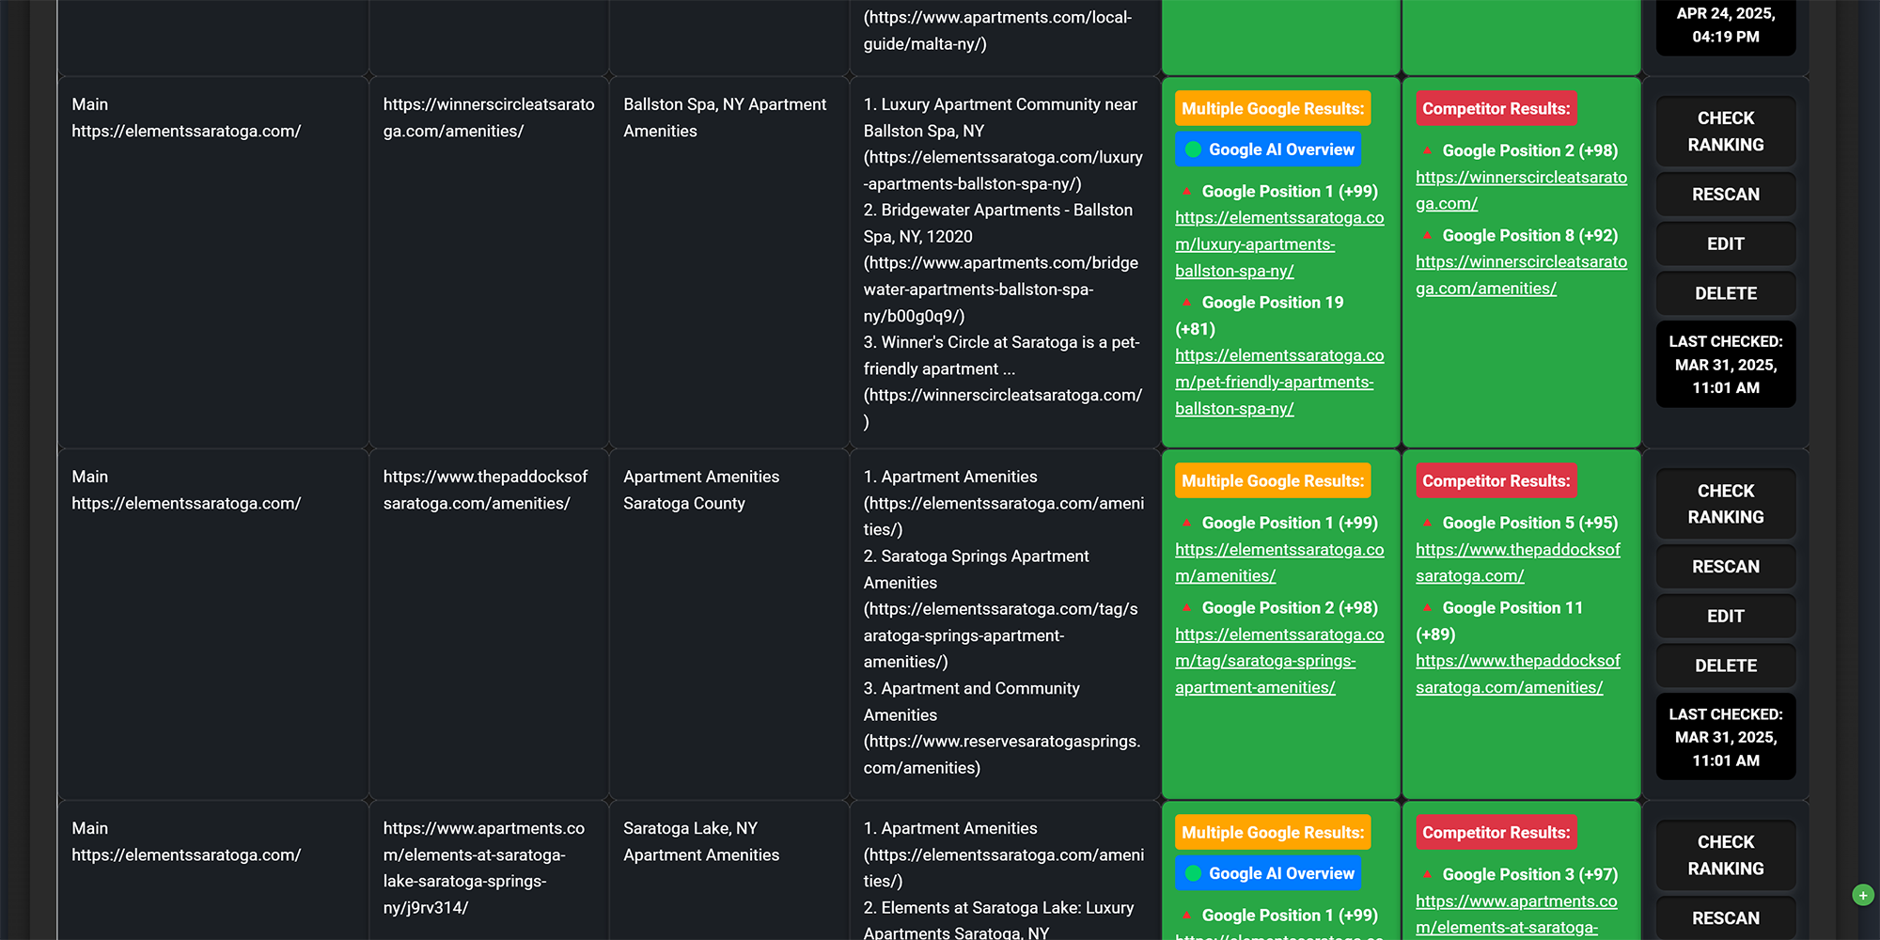Click Google AI Overview badge in Saratoga Lake row
The image size is (1880, 940).
pos(1267,873)
